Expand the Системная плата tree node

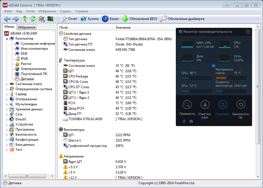[7, 84]
